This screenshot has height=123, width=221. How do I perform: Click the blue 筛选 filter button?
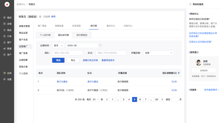coord(58,60)
